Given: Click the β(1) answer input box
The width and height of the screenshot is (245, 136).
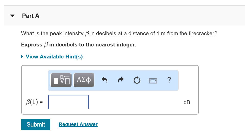Looking at the screenshot, I should coord(68,102).
